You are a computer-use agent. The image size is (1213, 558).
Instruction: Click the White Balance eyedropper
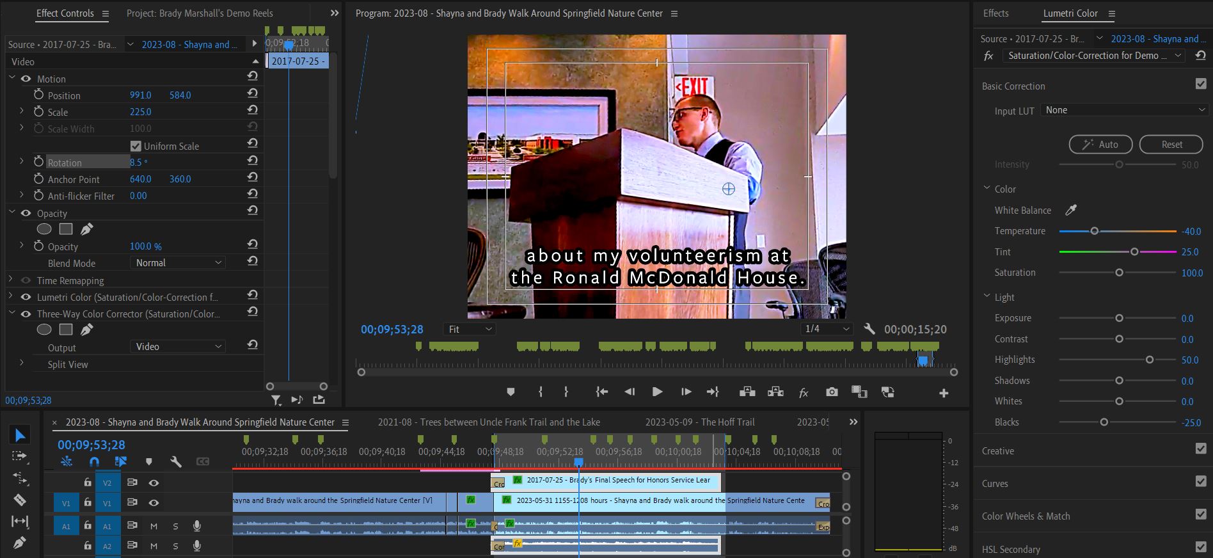point(1070,210)
